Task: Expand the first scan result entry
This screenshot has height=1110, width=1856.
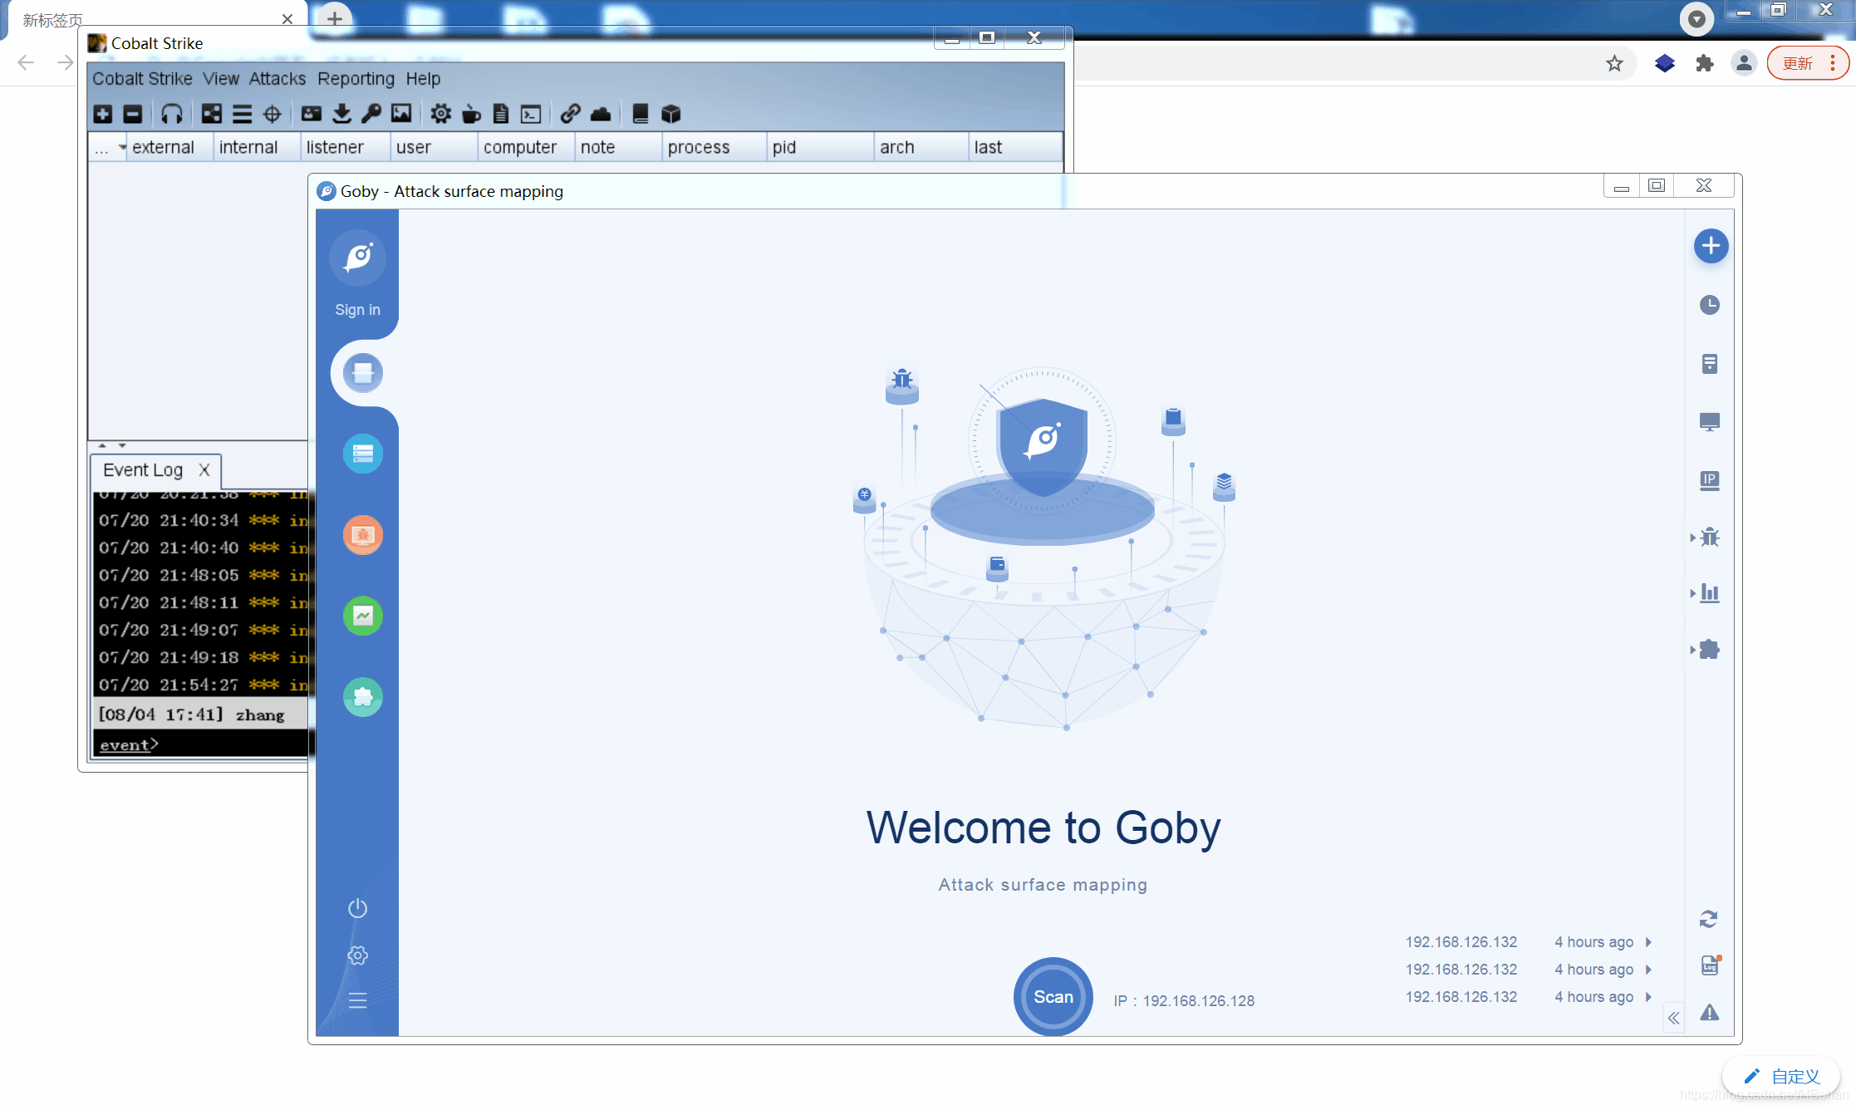Action: coord(1648,941)
